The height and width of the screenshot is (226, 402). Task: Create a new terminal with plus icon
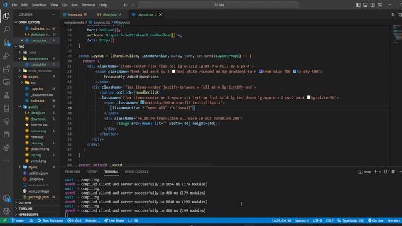pos(375,171)
